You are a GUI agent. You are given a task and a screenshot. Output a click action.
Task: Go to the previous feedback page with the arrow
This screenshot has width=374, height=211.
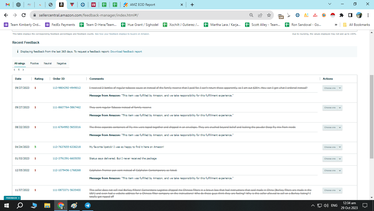15,70
